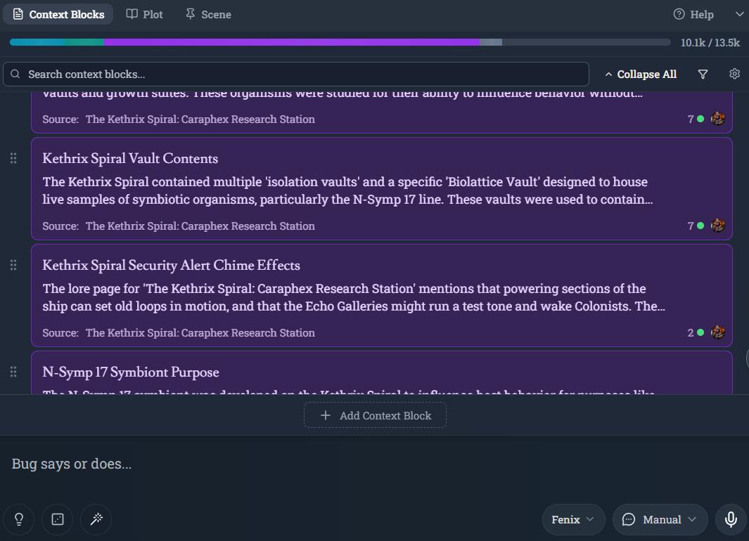Collapse All context blocks
The height and width of the screenshot is (541, 749).
640,74
